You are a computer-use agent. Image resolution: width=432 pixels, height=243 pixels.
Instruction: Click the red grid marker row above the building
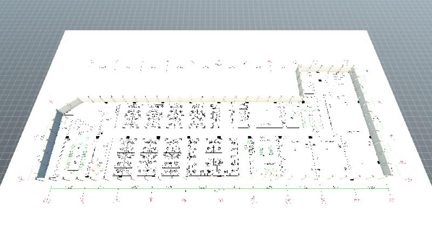click(x=189, y=64)
